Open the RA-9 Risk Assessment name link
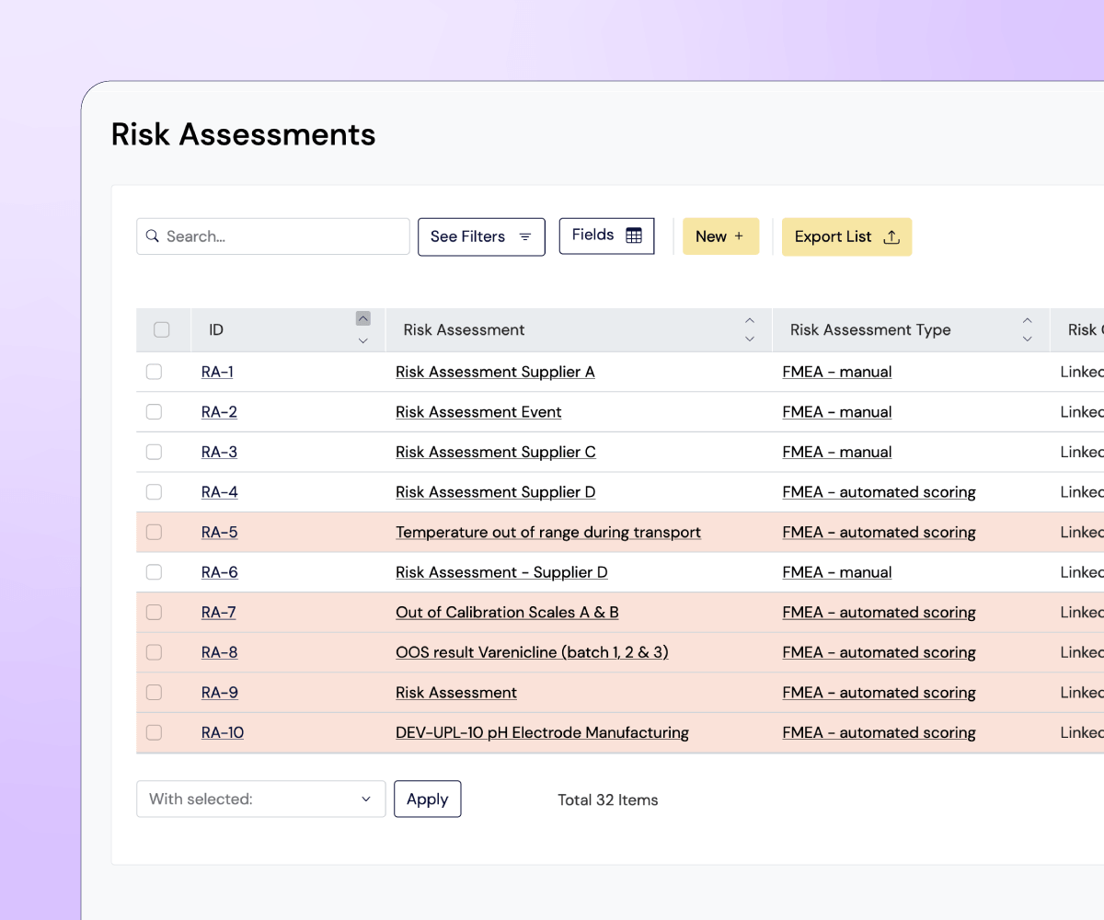The image size is (1104, 920). tap(456, 692)
